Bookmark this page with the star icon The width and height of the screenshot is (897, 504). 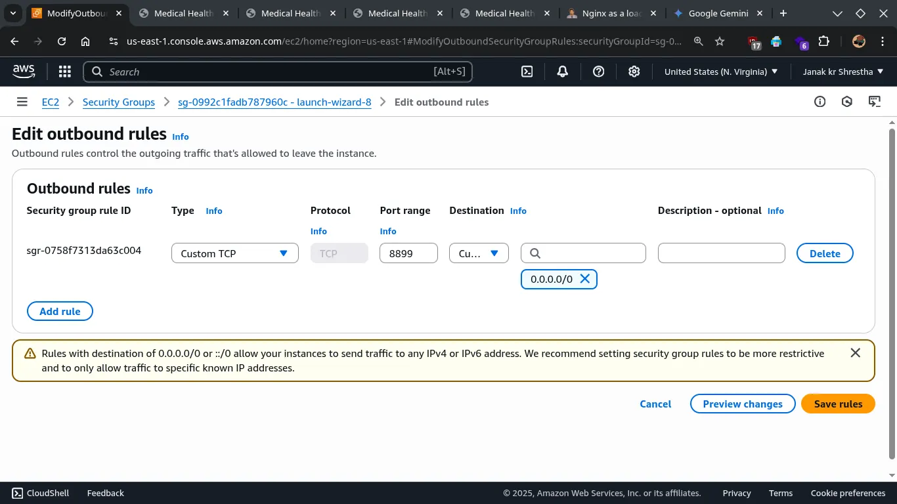click(720, 41)
